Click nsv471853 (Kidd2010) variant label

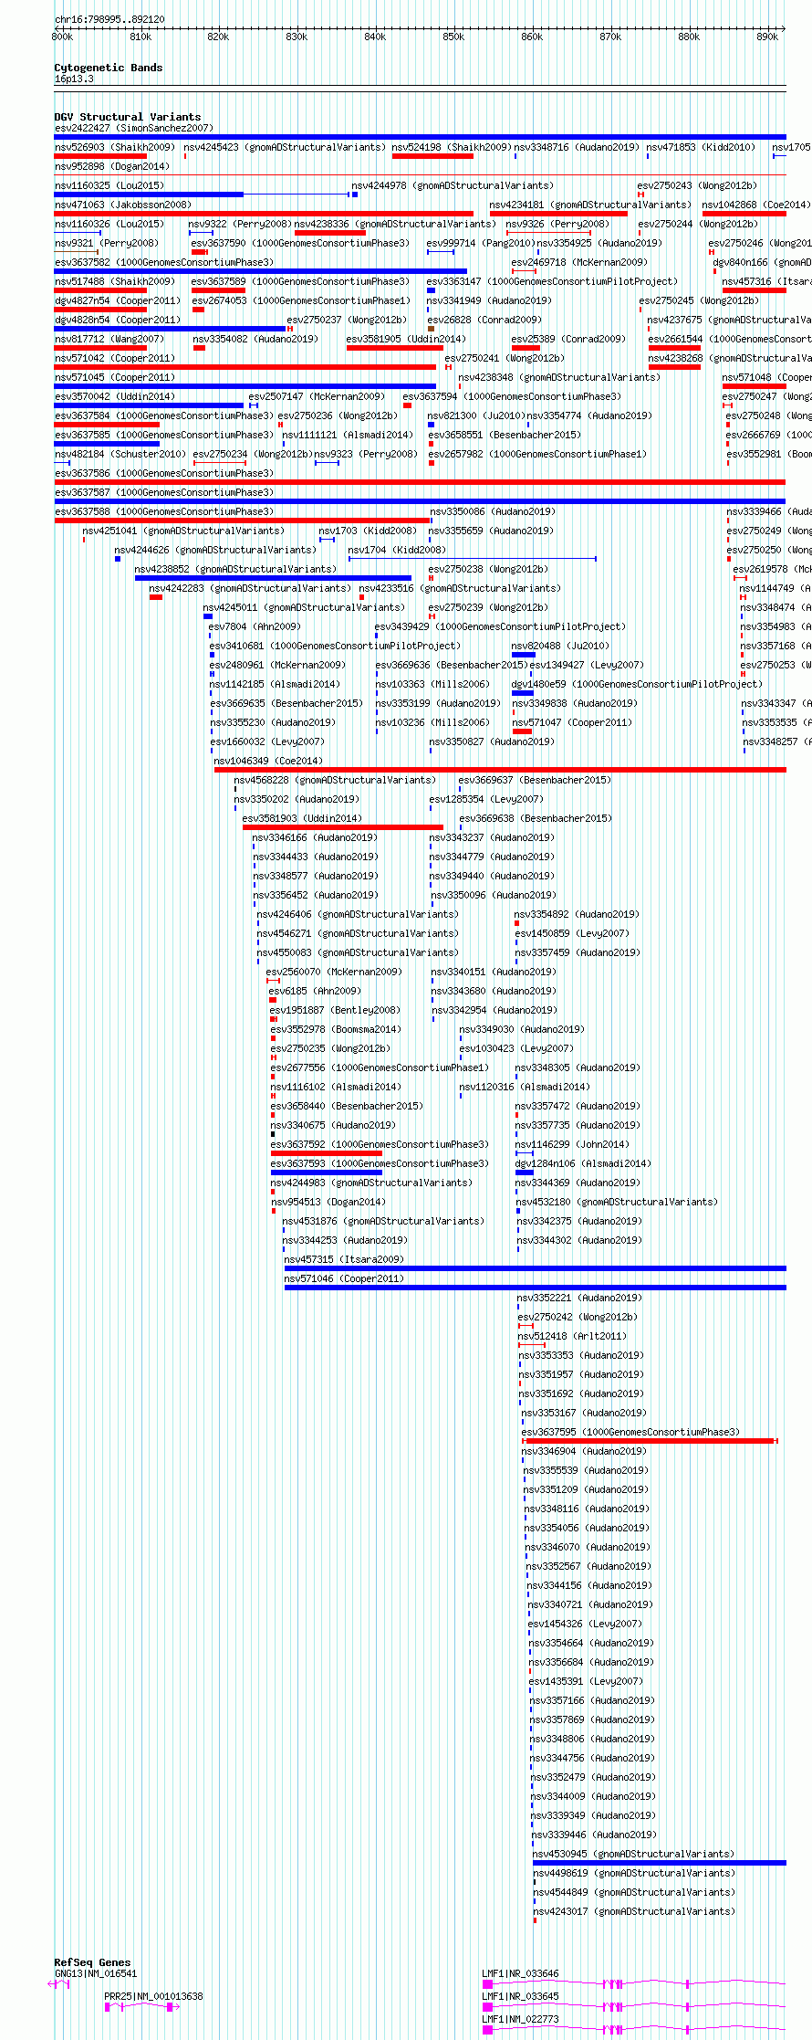coord(701,147)
